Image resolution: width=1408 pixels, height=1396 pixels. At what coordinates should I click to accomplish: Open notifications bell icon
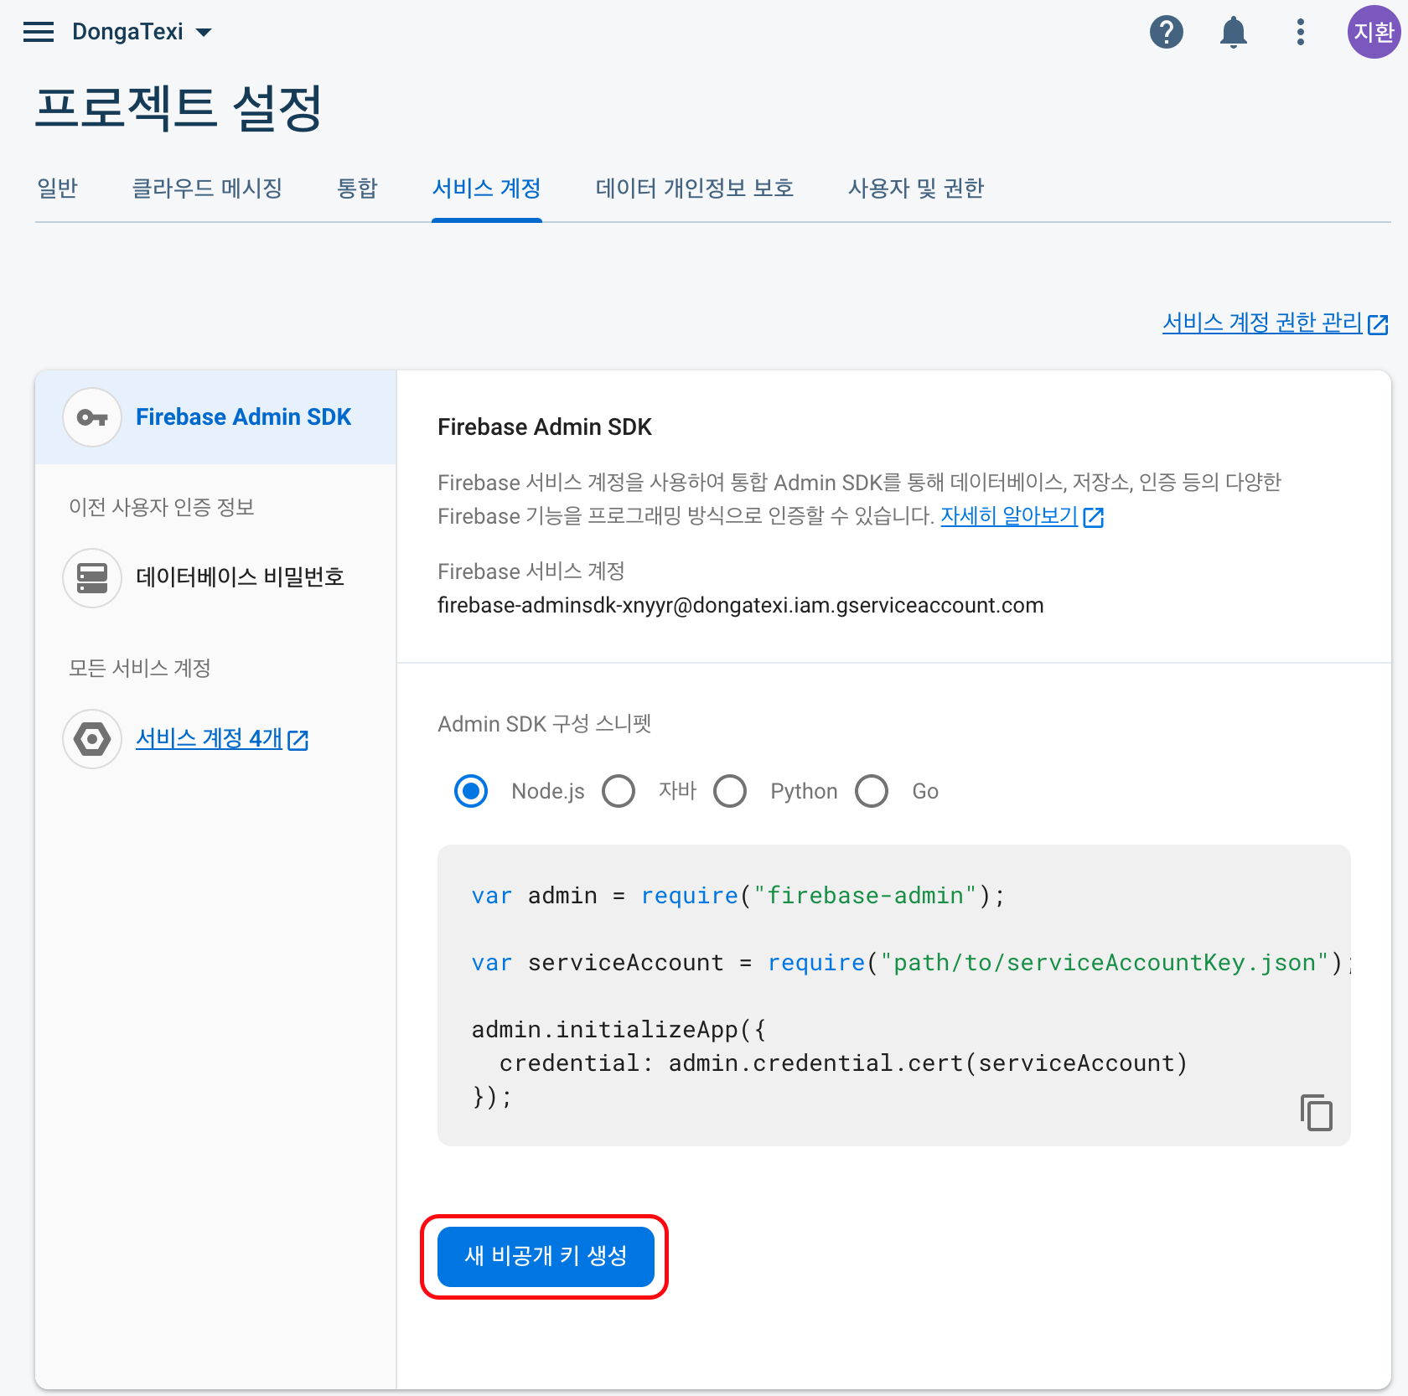(1234, 32)
